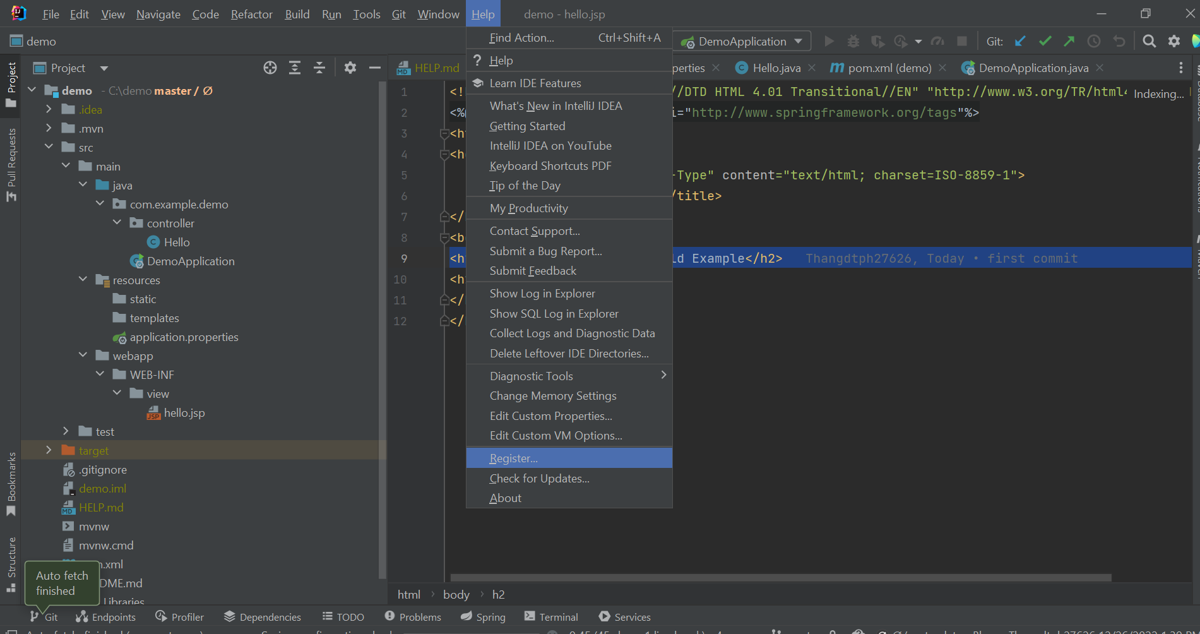Click the Git Rollback undo arrow
Viewport: 1200px width, 634px height.
coord(1119,41)
